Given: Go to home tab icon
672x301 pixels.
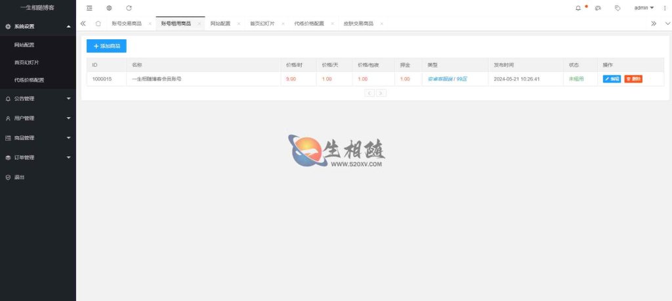Looking at the screenshot, I should [x=98, y=24].
